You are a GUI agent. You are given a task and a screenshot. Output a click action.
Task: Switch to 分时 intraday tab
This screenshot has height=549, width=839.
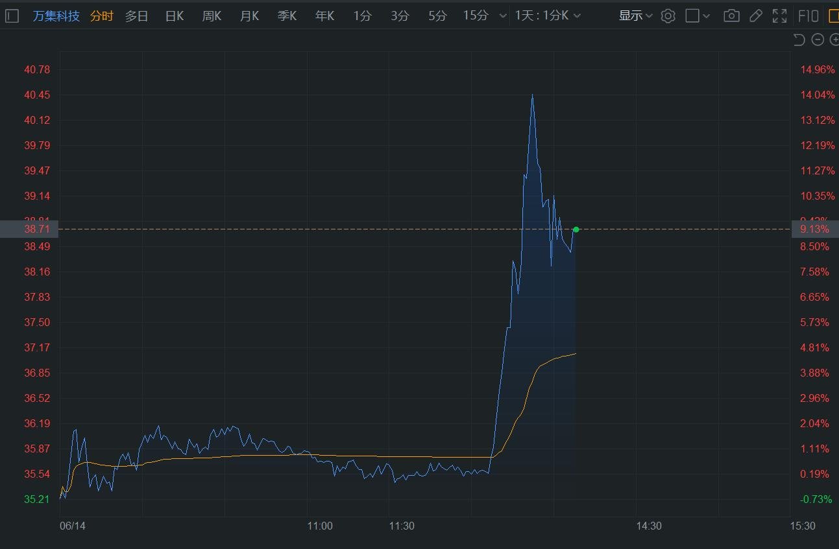point(102,16)
